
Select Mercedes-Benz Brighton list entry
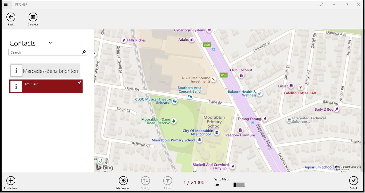[x=51, y=71]
